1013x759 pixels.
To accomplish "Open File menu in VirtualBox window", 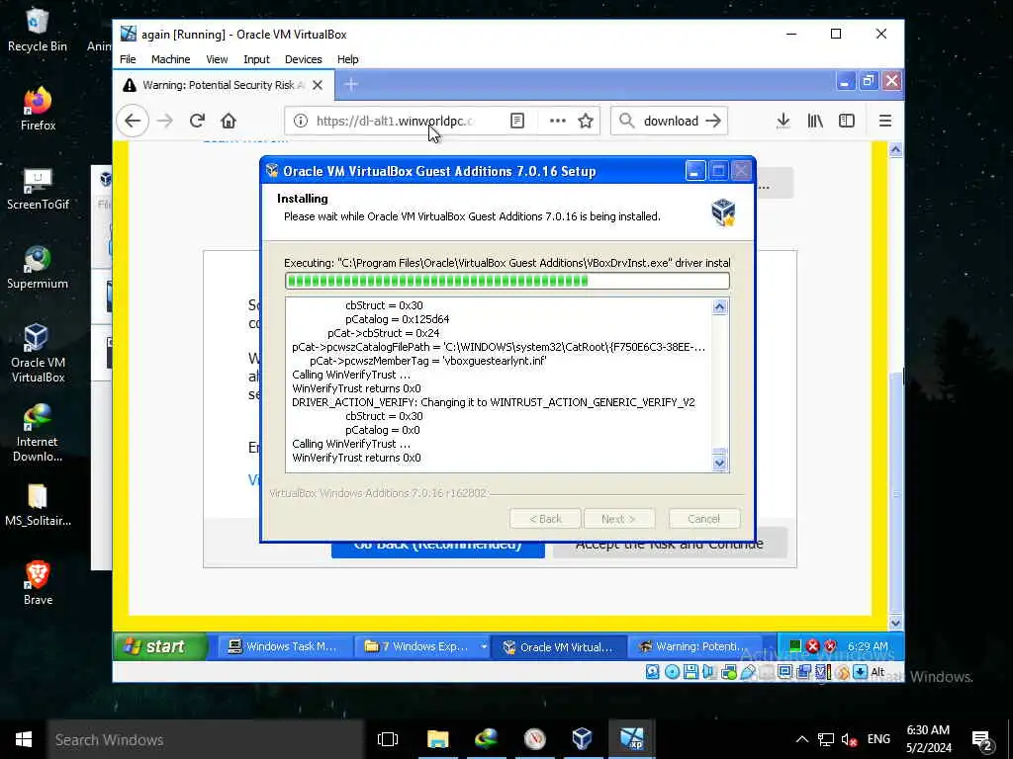I will [128, 59].
